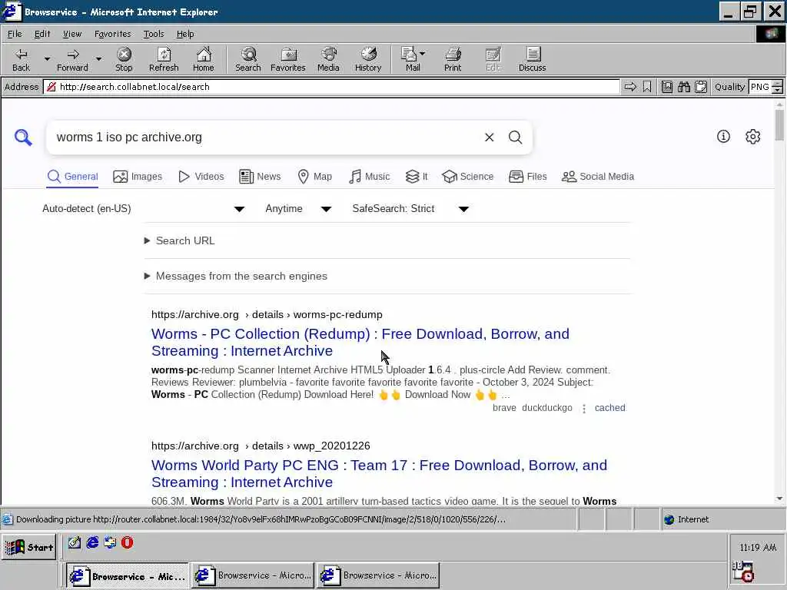Submit the search with the magnifier icon
This screenshot has height=590, width=787.
(x=516, y=137)
